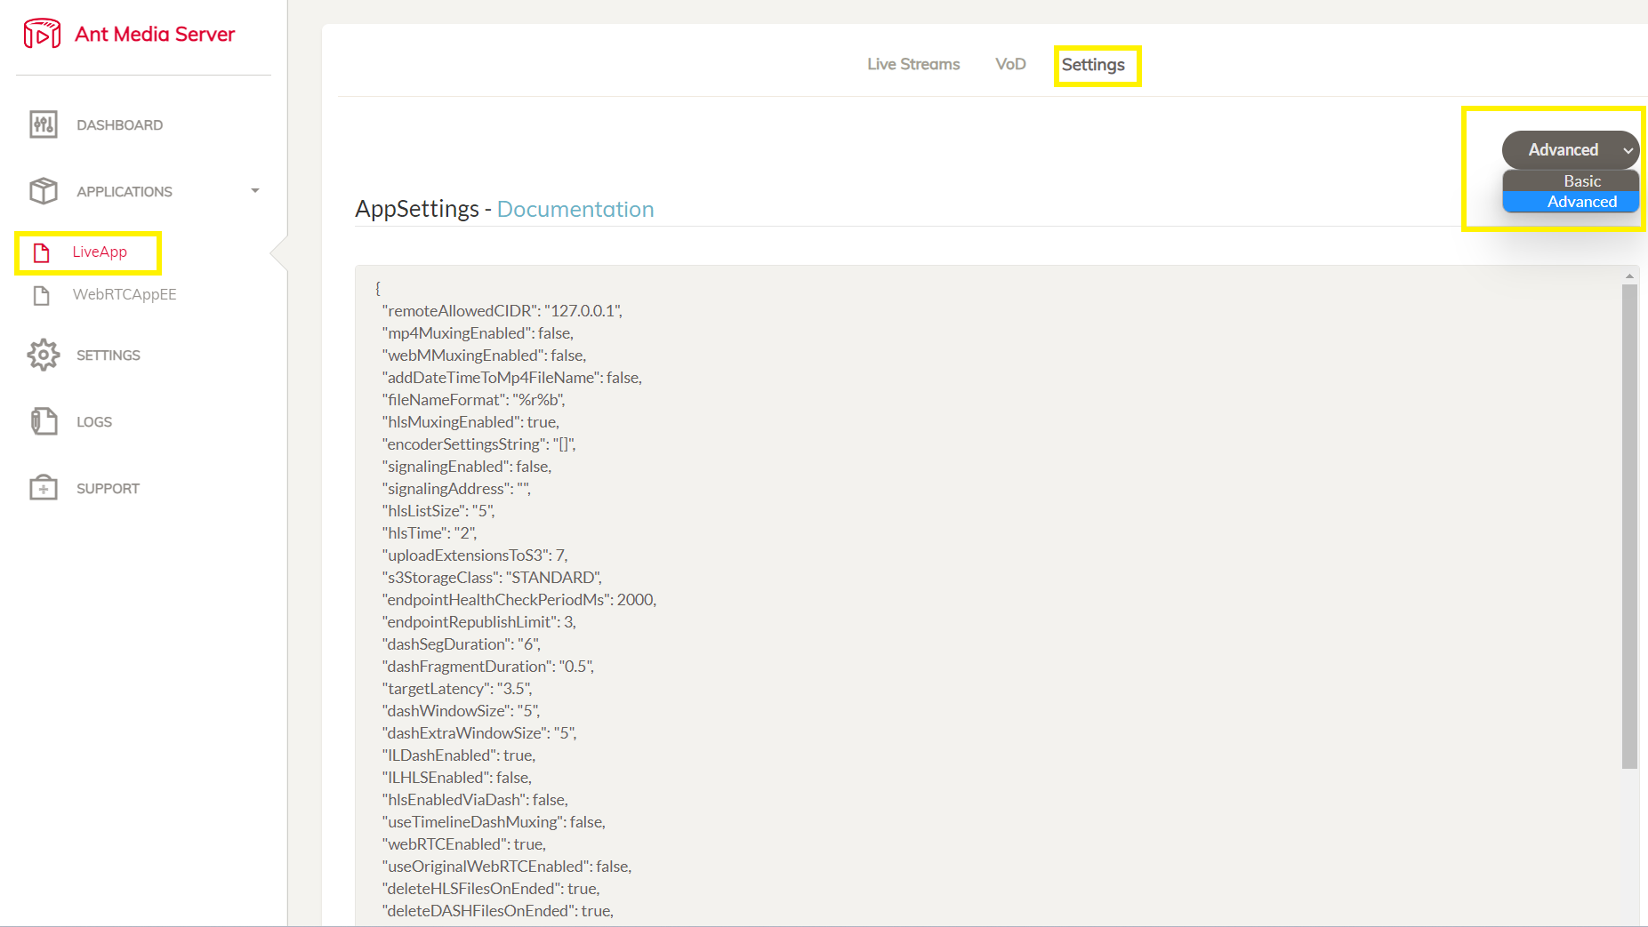Click the settings JSON scrollbar thumb

(1629, 526)
